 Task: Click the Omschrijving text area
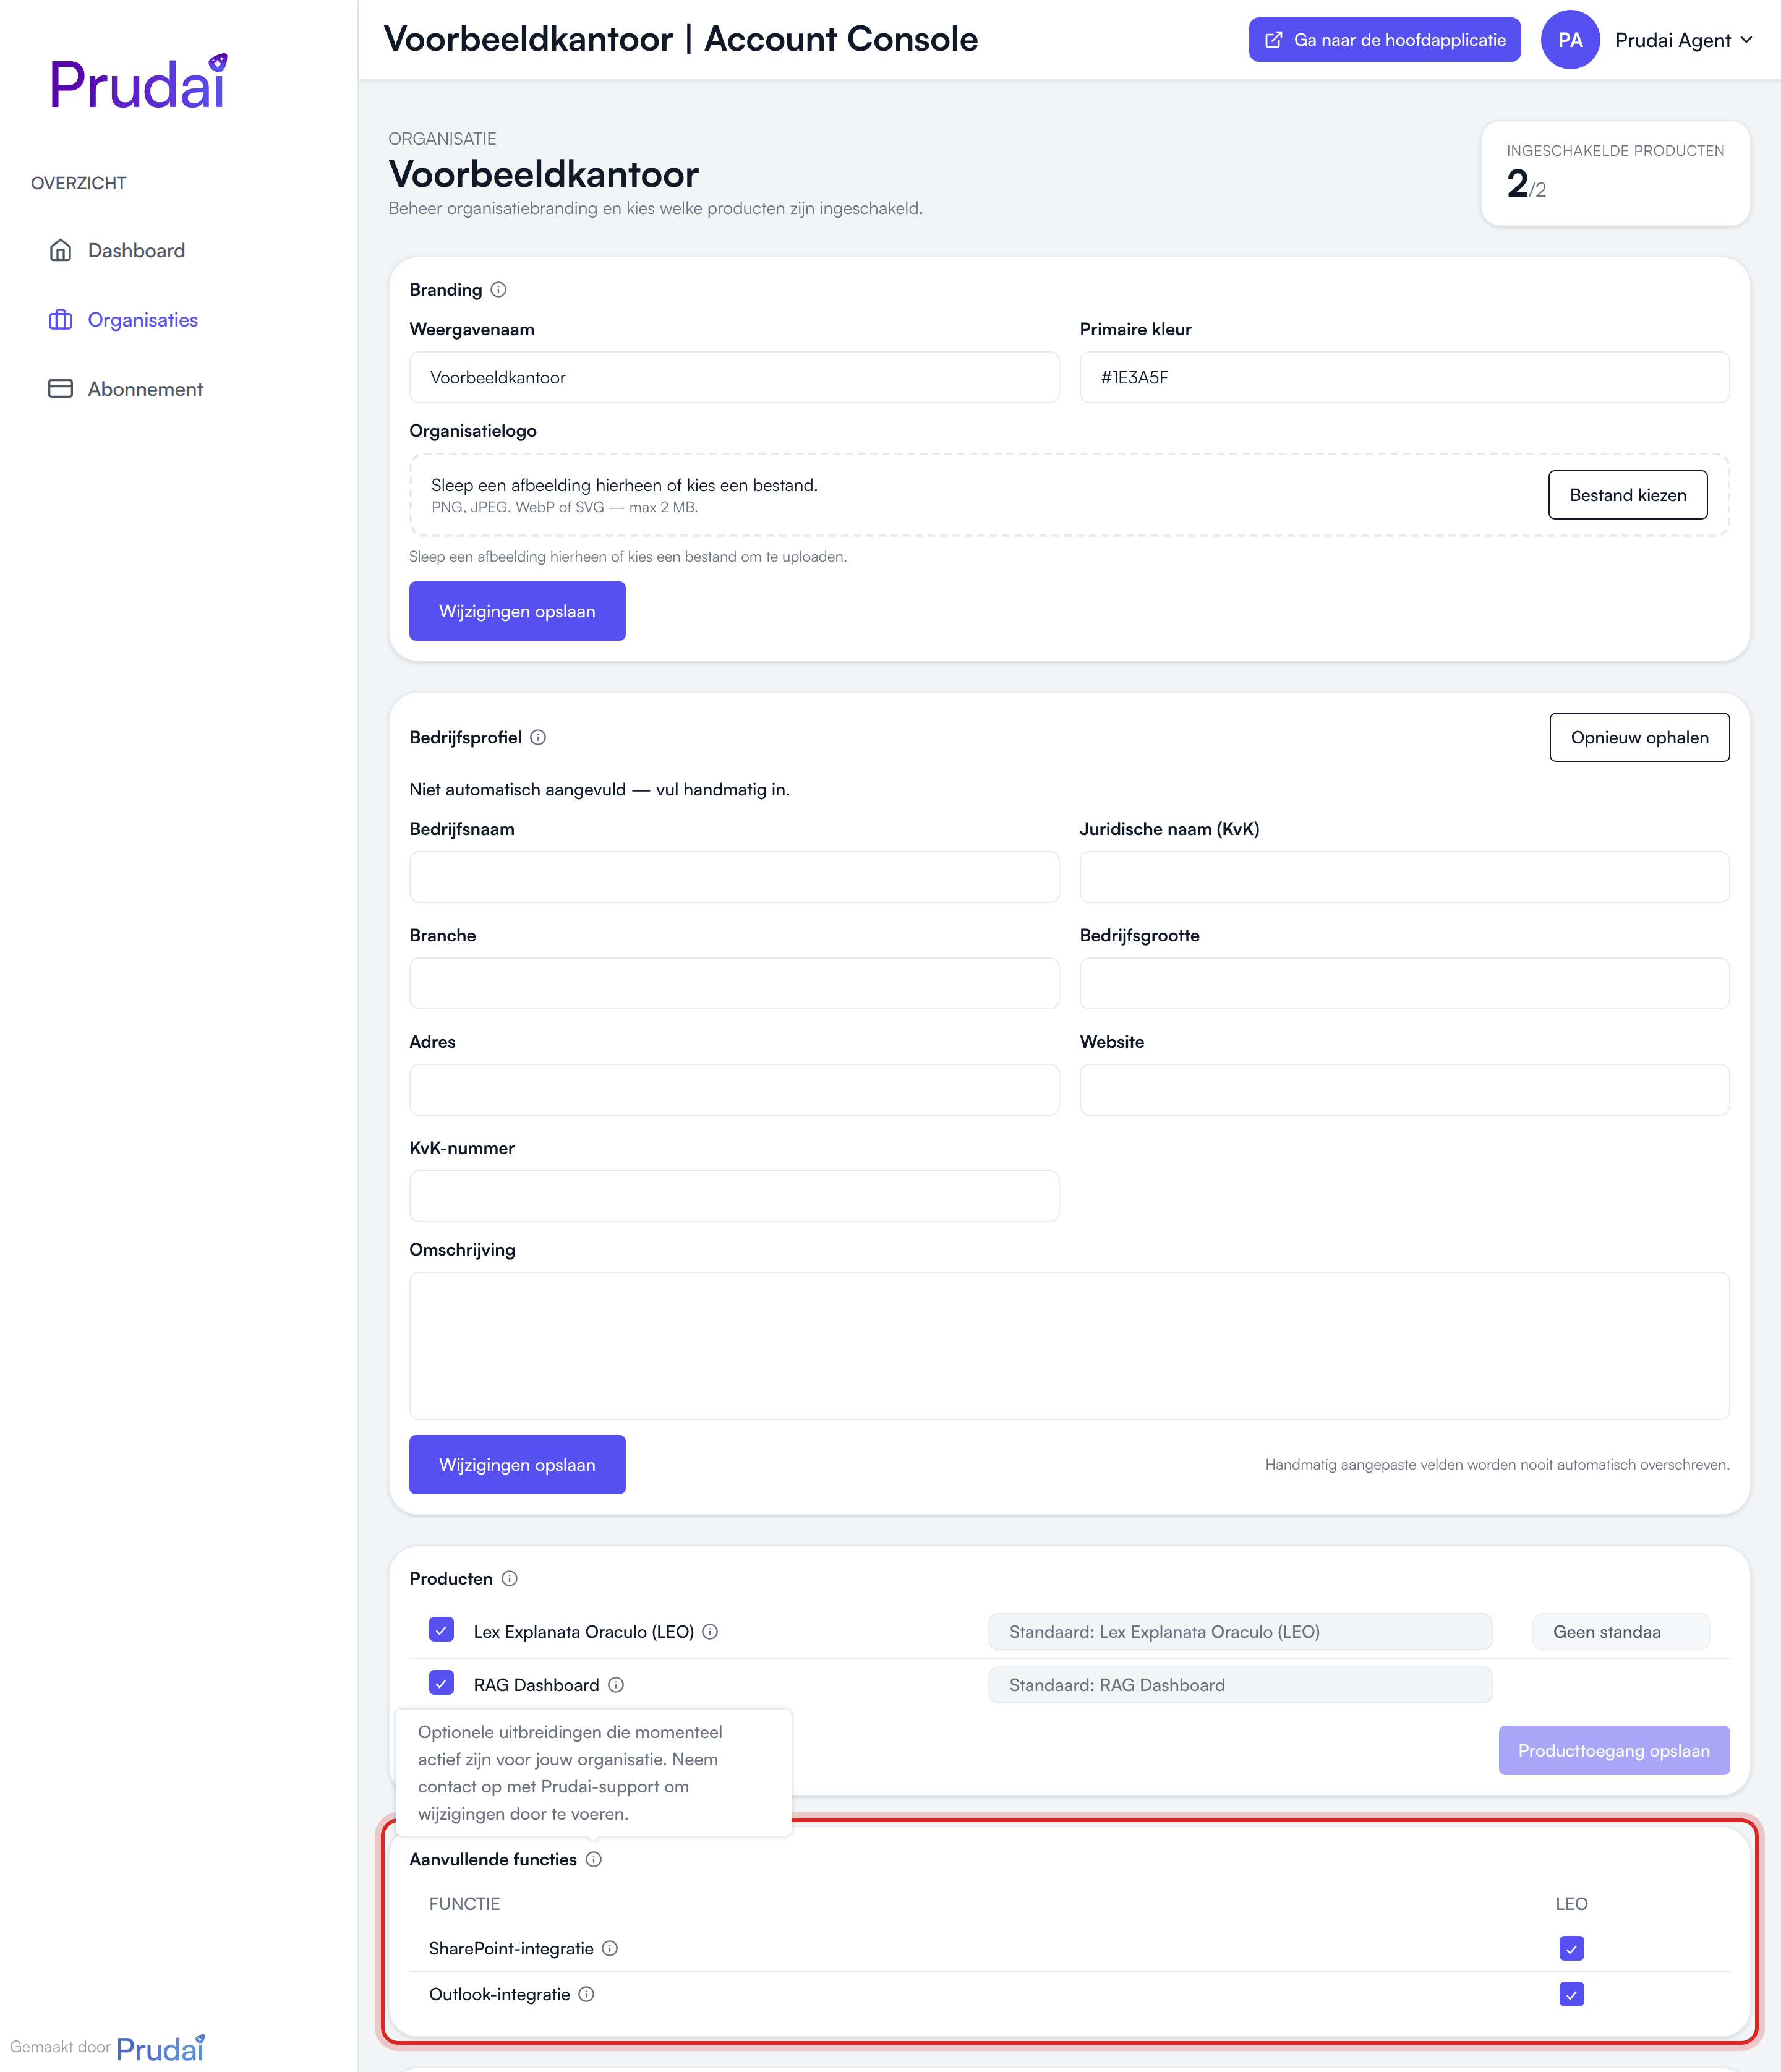(1069, 1346)
